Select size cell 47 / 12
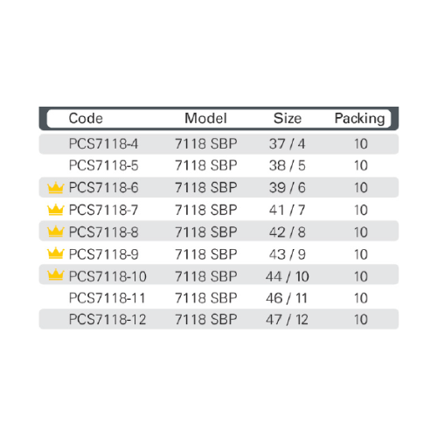 pos(287,320)
